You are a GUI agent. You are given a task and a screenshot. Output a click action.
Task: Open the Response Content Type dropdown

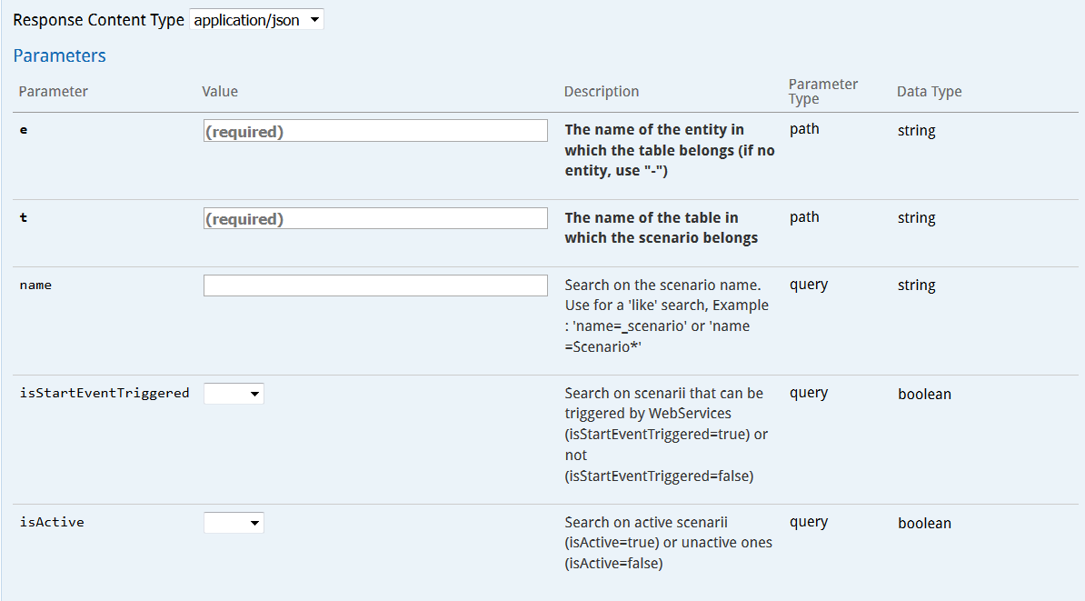point(256,20)
